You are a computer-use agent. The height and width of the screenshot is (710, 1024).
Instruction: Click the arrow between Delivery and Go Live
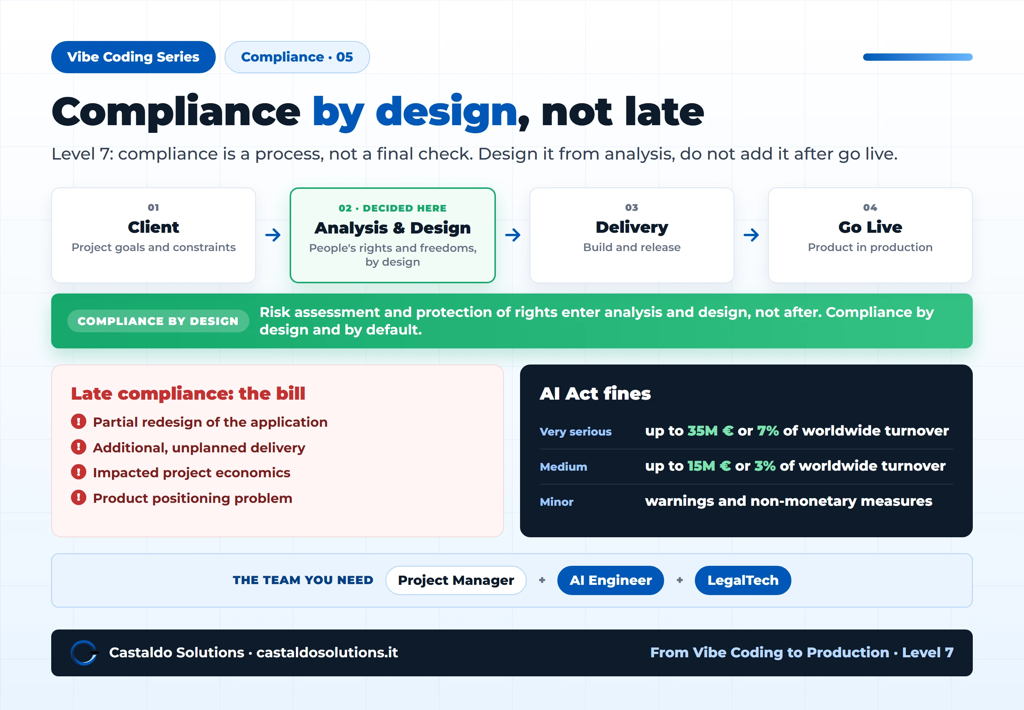(751, 235)
